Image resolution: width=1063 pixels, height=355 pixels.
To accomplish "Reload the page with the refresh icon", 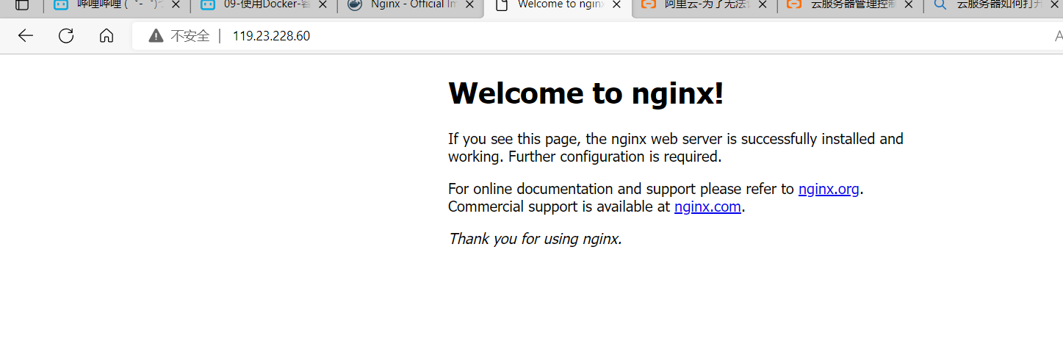I will pyautogui.click(x=66, y=36).
